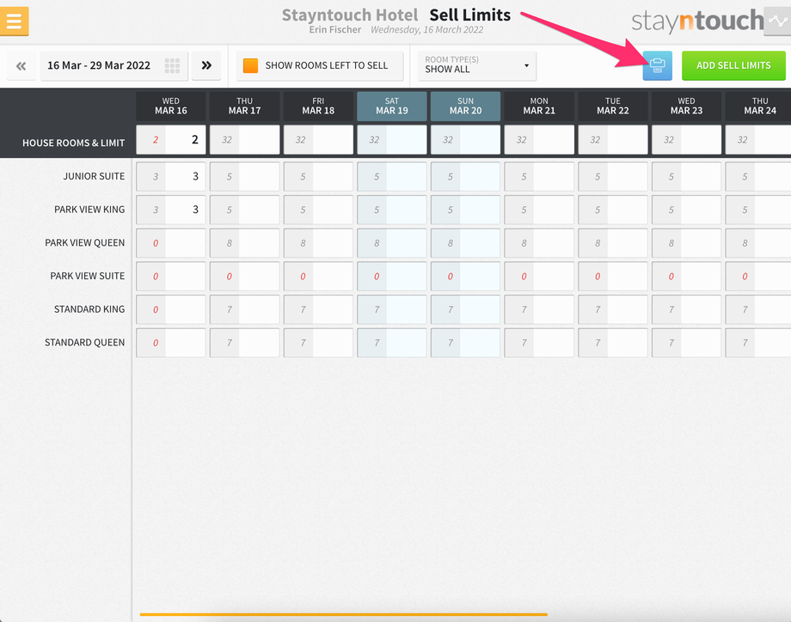This screenshot has width=791, height=622.
Task: Go to previous date range with double-left arrows
Action: click(x=21, y=65)
